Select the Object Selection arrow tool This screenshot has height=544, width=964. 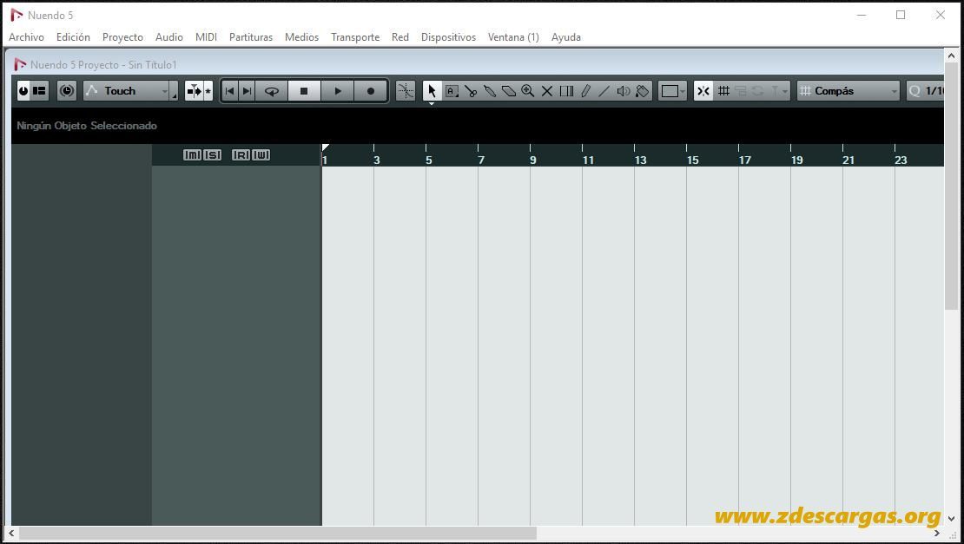432,91
